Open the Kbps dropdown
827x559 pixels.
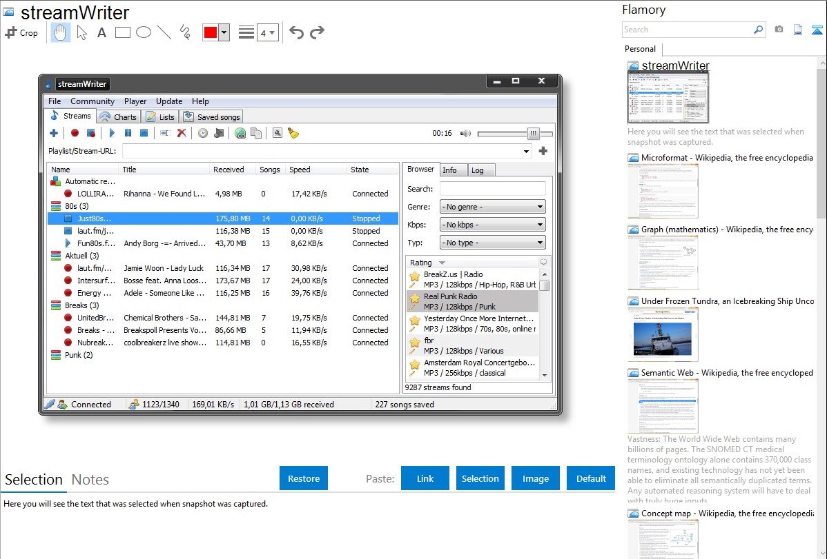pyautogui.click(x=493, y=225)
